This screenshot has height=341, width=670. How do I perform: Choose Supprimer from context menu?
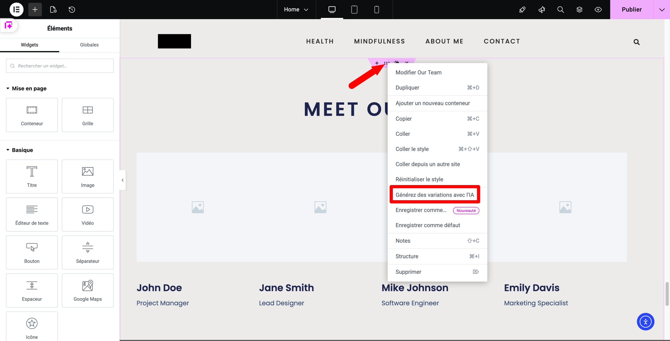pyautogui.click(x=437, y=272)
